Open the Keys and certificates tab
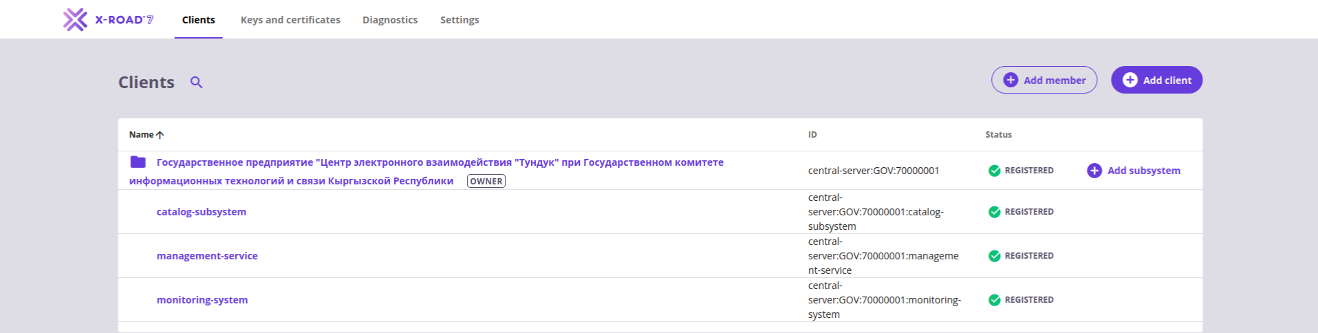Viewport: 1318px width, 333px height. (290, 20)
